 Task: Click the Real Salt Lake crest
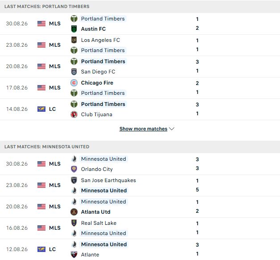[74, 223]
